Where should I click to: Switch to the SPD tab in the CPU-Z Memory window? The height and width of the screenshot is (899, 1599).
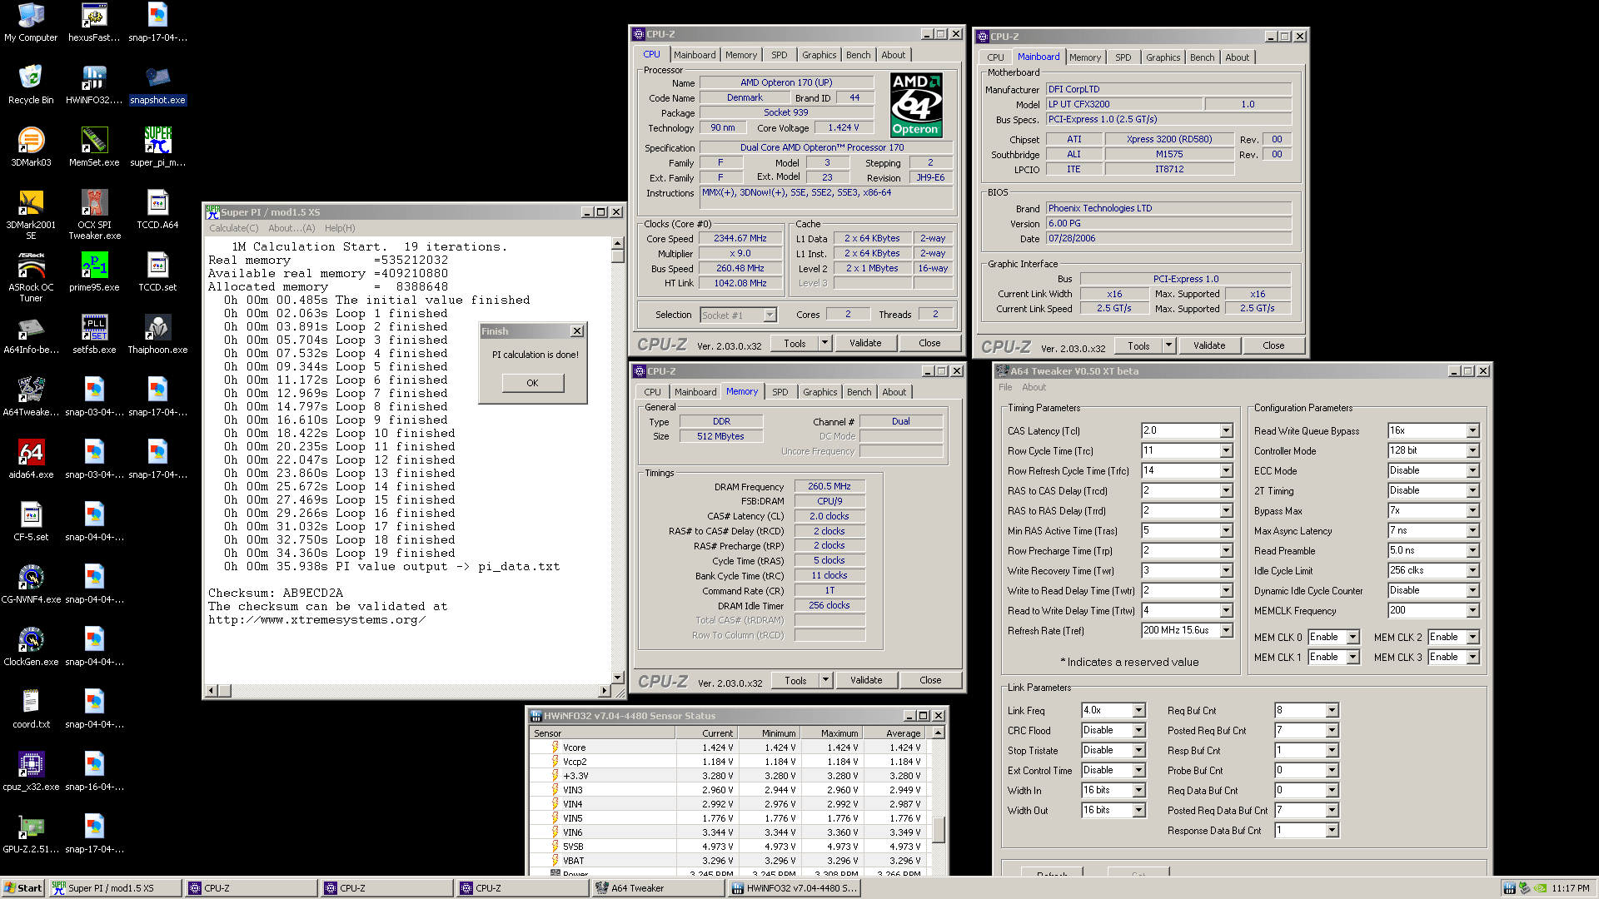[780, 392]
